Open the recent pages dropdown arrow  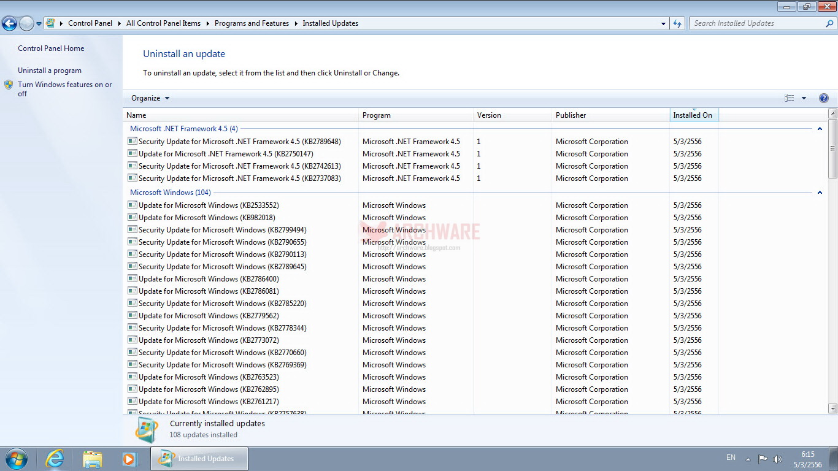click(39, 24)
